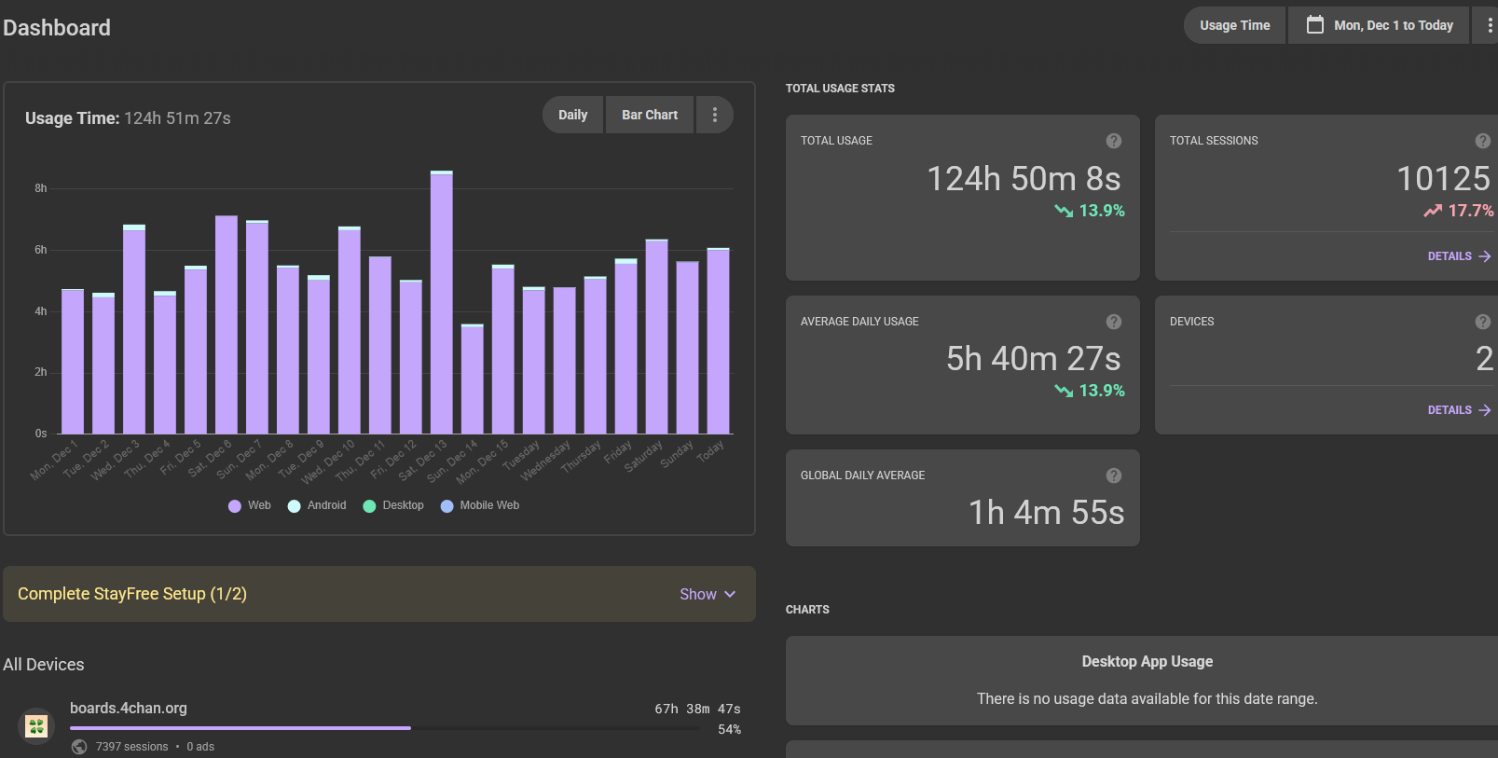Click the tallest bar for Sat, Dec 13
Image resolution: width=1498 pixels, height=758 pixels.
click(x=442, y=302)
